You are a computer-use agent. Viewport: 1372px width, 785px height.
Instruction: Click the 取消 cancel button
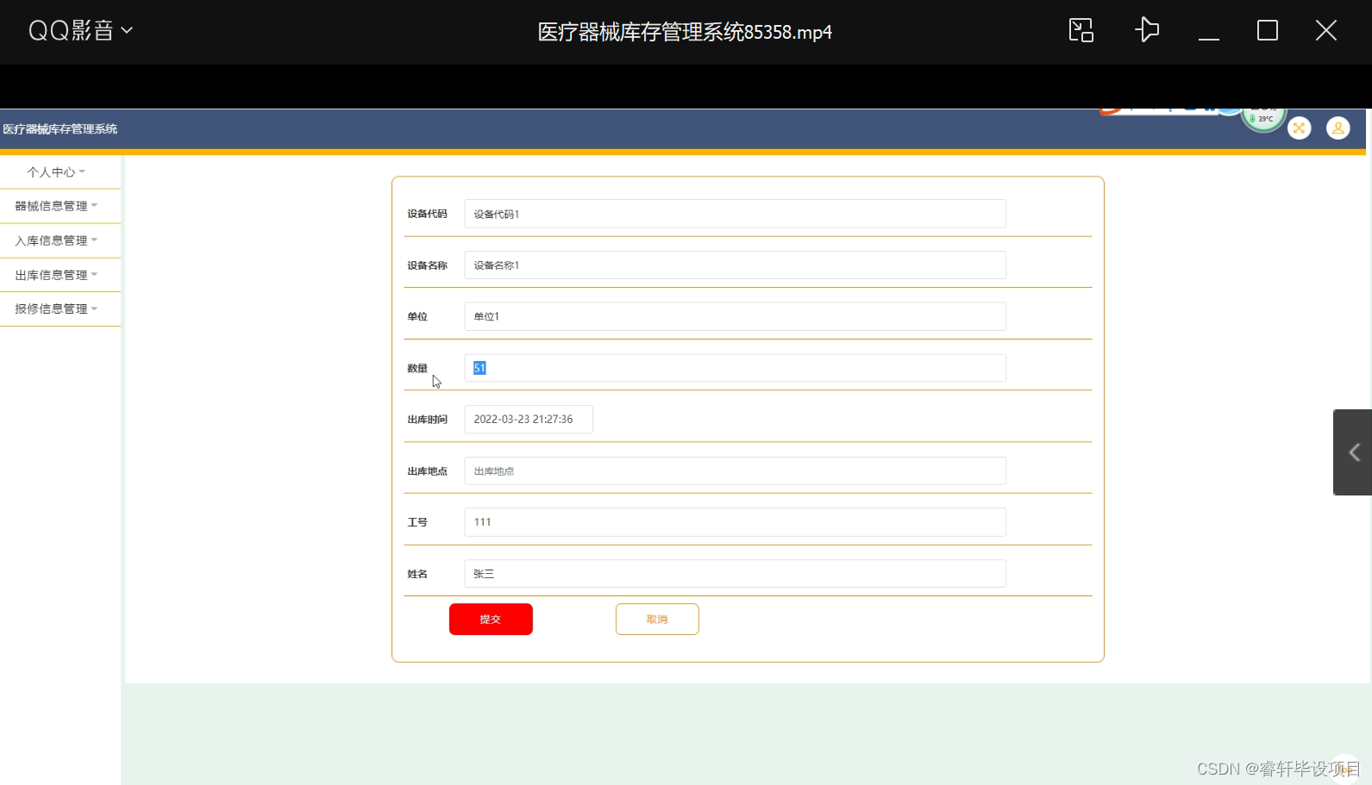click(x=657, y=620)
